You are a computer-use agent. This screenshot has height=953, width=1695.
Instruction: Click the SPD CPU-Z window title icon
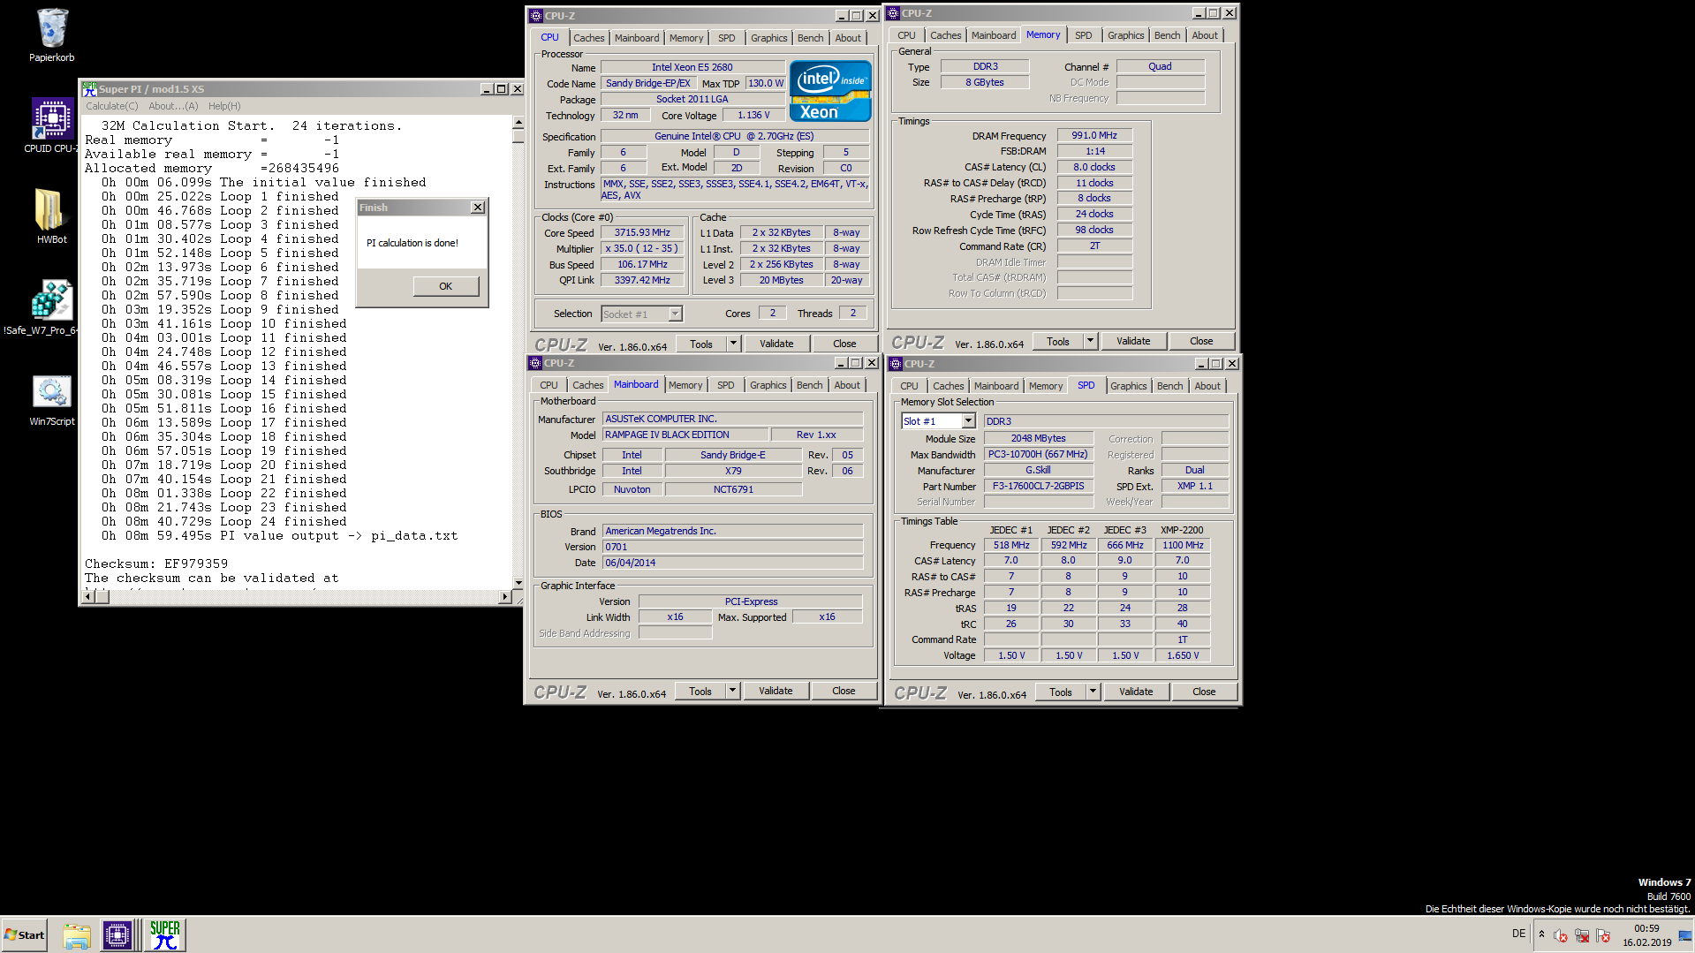point(896,364)
